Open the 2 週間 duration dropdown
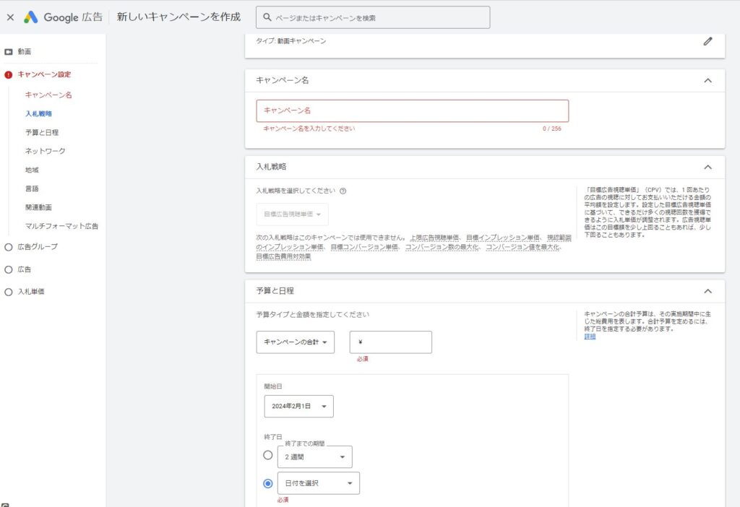 tap(314, 456)
